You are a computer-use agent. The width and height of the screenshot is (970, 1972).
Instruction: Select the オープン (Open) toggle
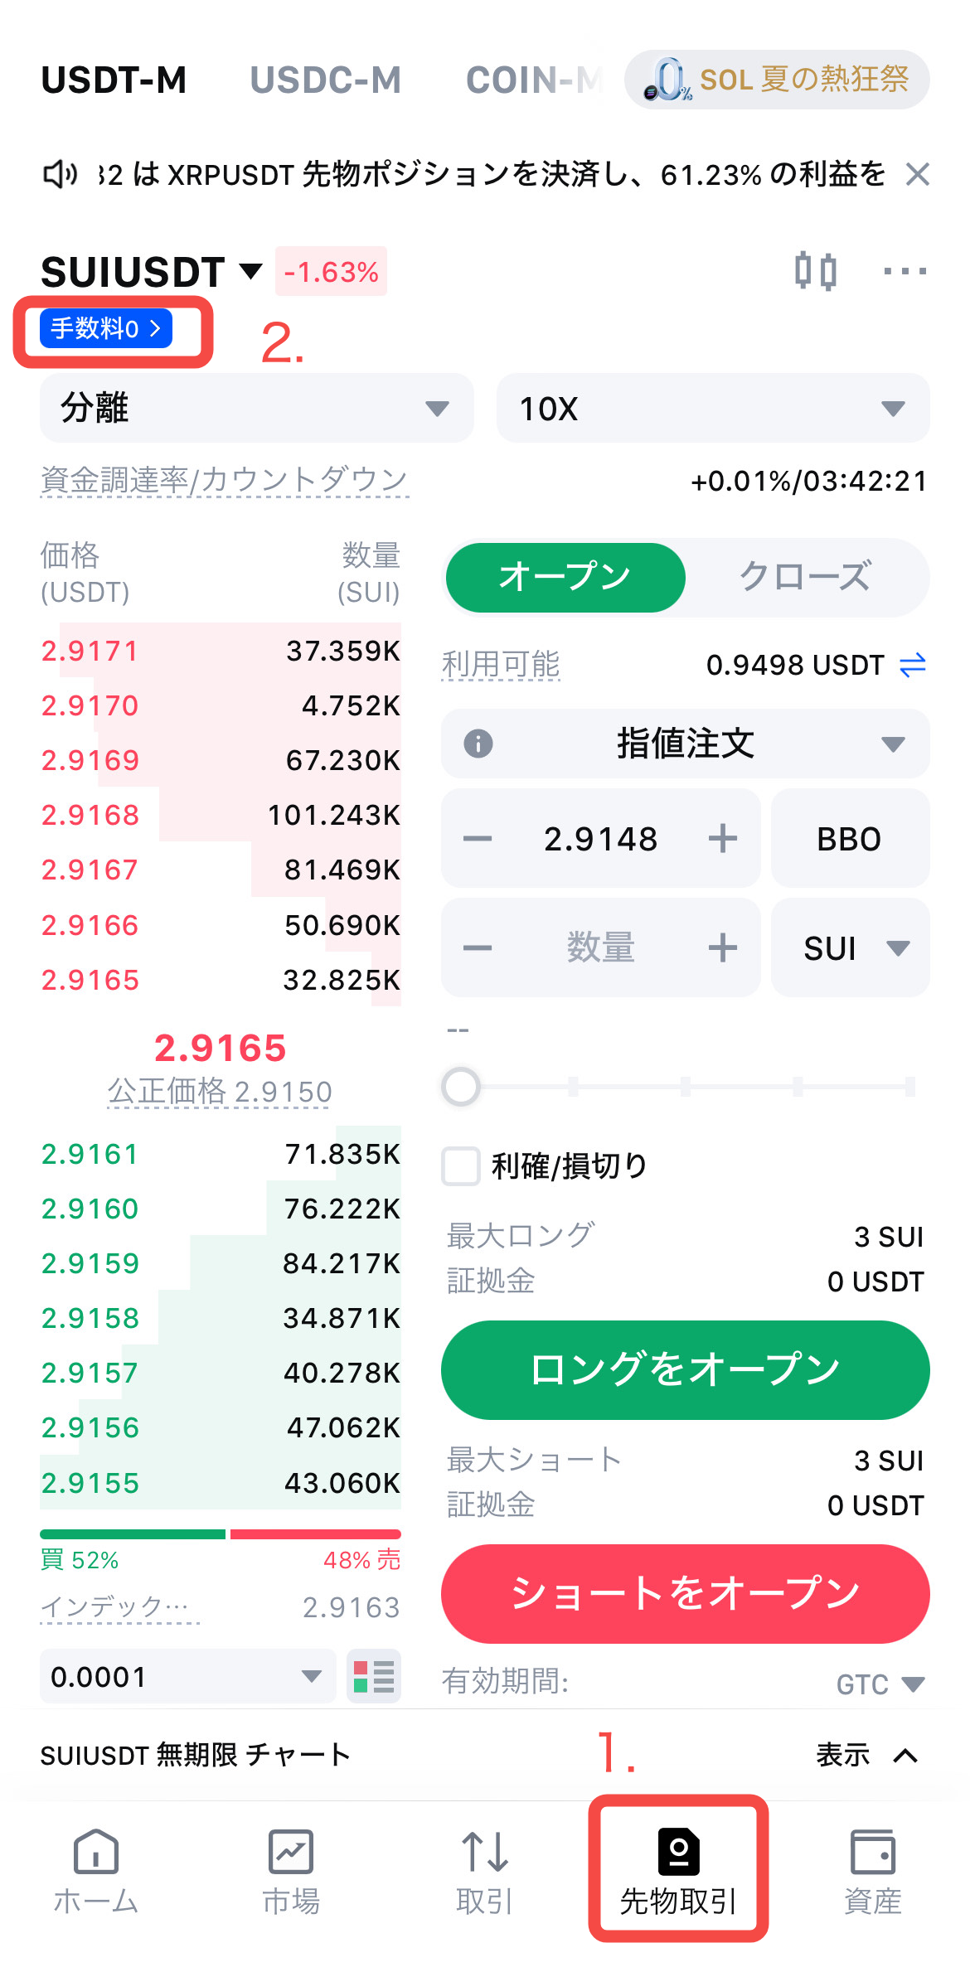tap(565, 577)
